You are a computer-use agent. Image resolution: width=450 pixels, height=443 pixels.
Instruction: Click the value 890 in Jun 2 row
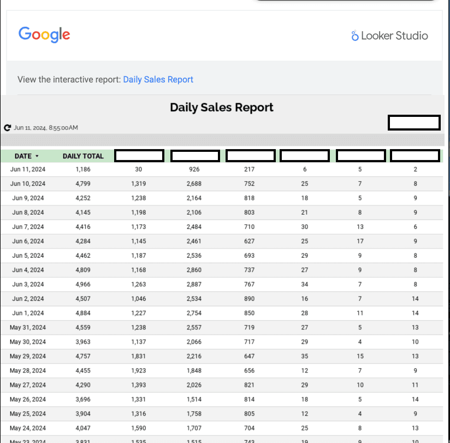pyautogui.click(x=250, y=299)
